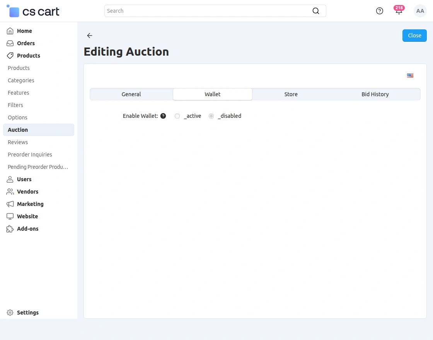433x340 pixels.
Task: Click the Enable Wallet help tooltip icon
Action: [163, 116]
